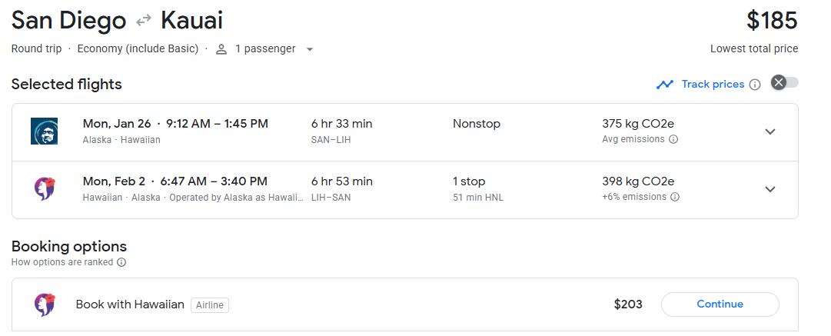Click the How options are ranked text
Viewport: 831px width, 336px height.
(62, 262)
